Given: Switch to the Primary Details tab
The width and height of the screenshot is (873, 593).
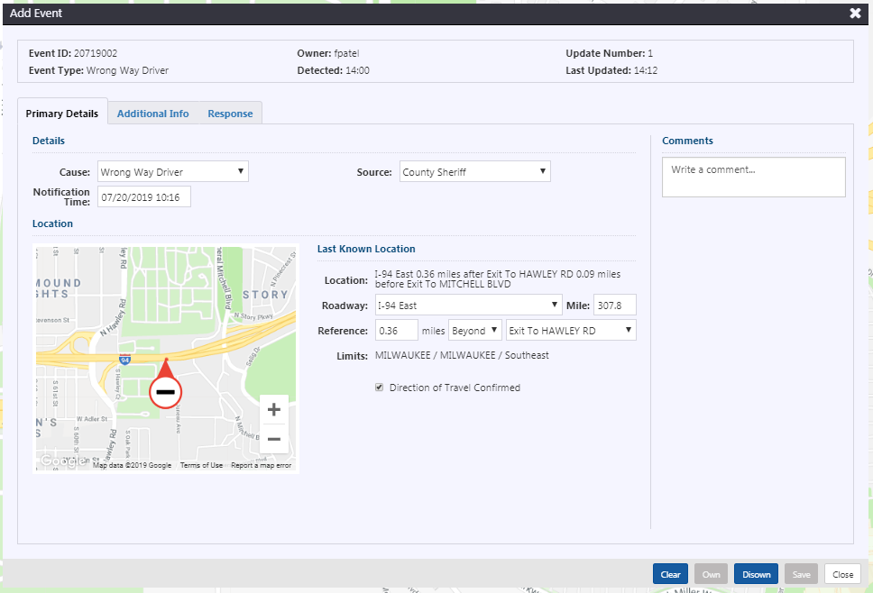Looking at the screenshot, I should click(62, 114).
